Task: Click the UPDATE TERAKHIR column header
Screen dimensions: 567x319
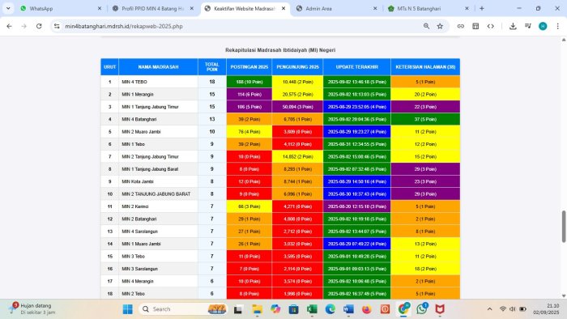Action: click(357, 67)
